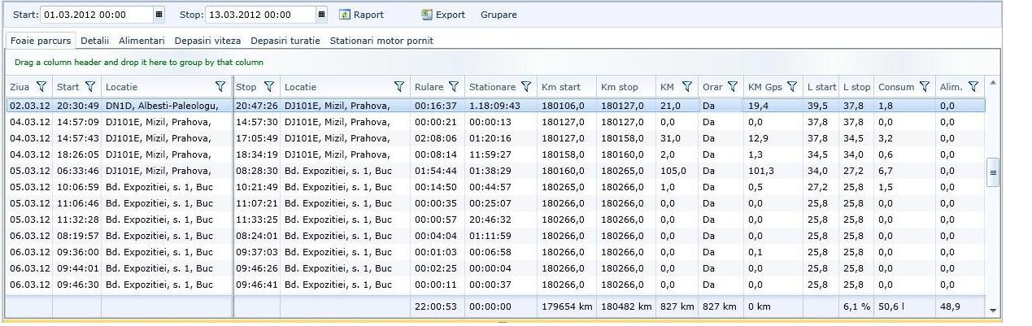Screen dimensions: 1032x326
Task: Open filter for Ziua column
Action: [41, 87]
